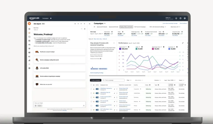Open the notifications bell

click(176, 18)
